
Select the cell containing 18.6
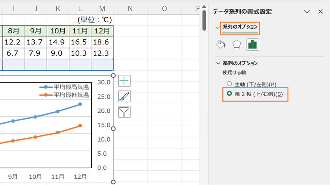click(x=102, y=42)
